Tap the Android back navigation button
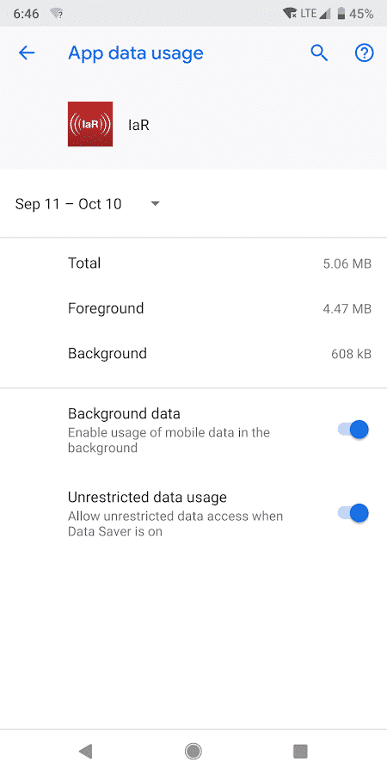 (x=85, y=752)
